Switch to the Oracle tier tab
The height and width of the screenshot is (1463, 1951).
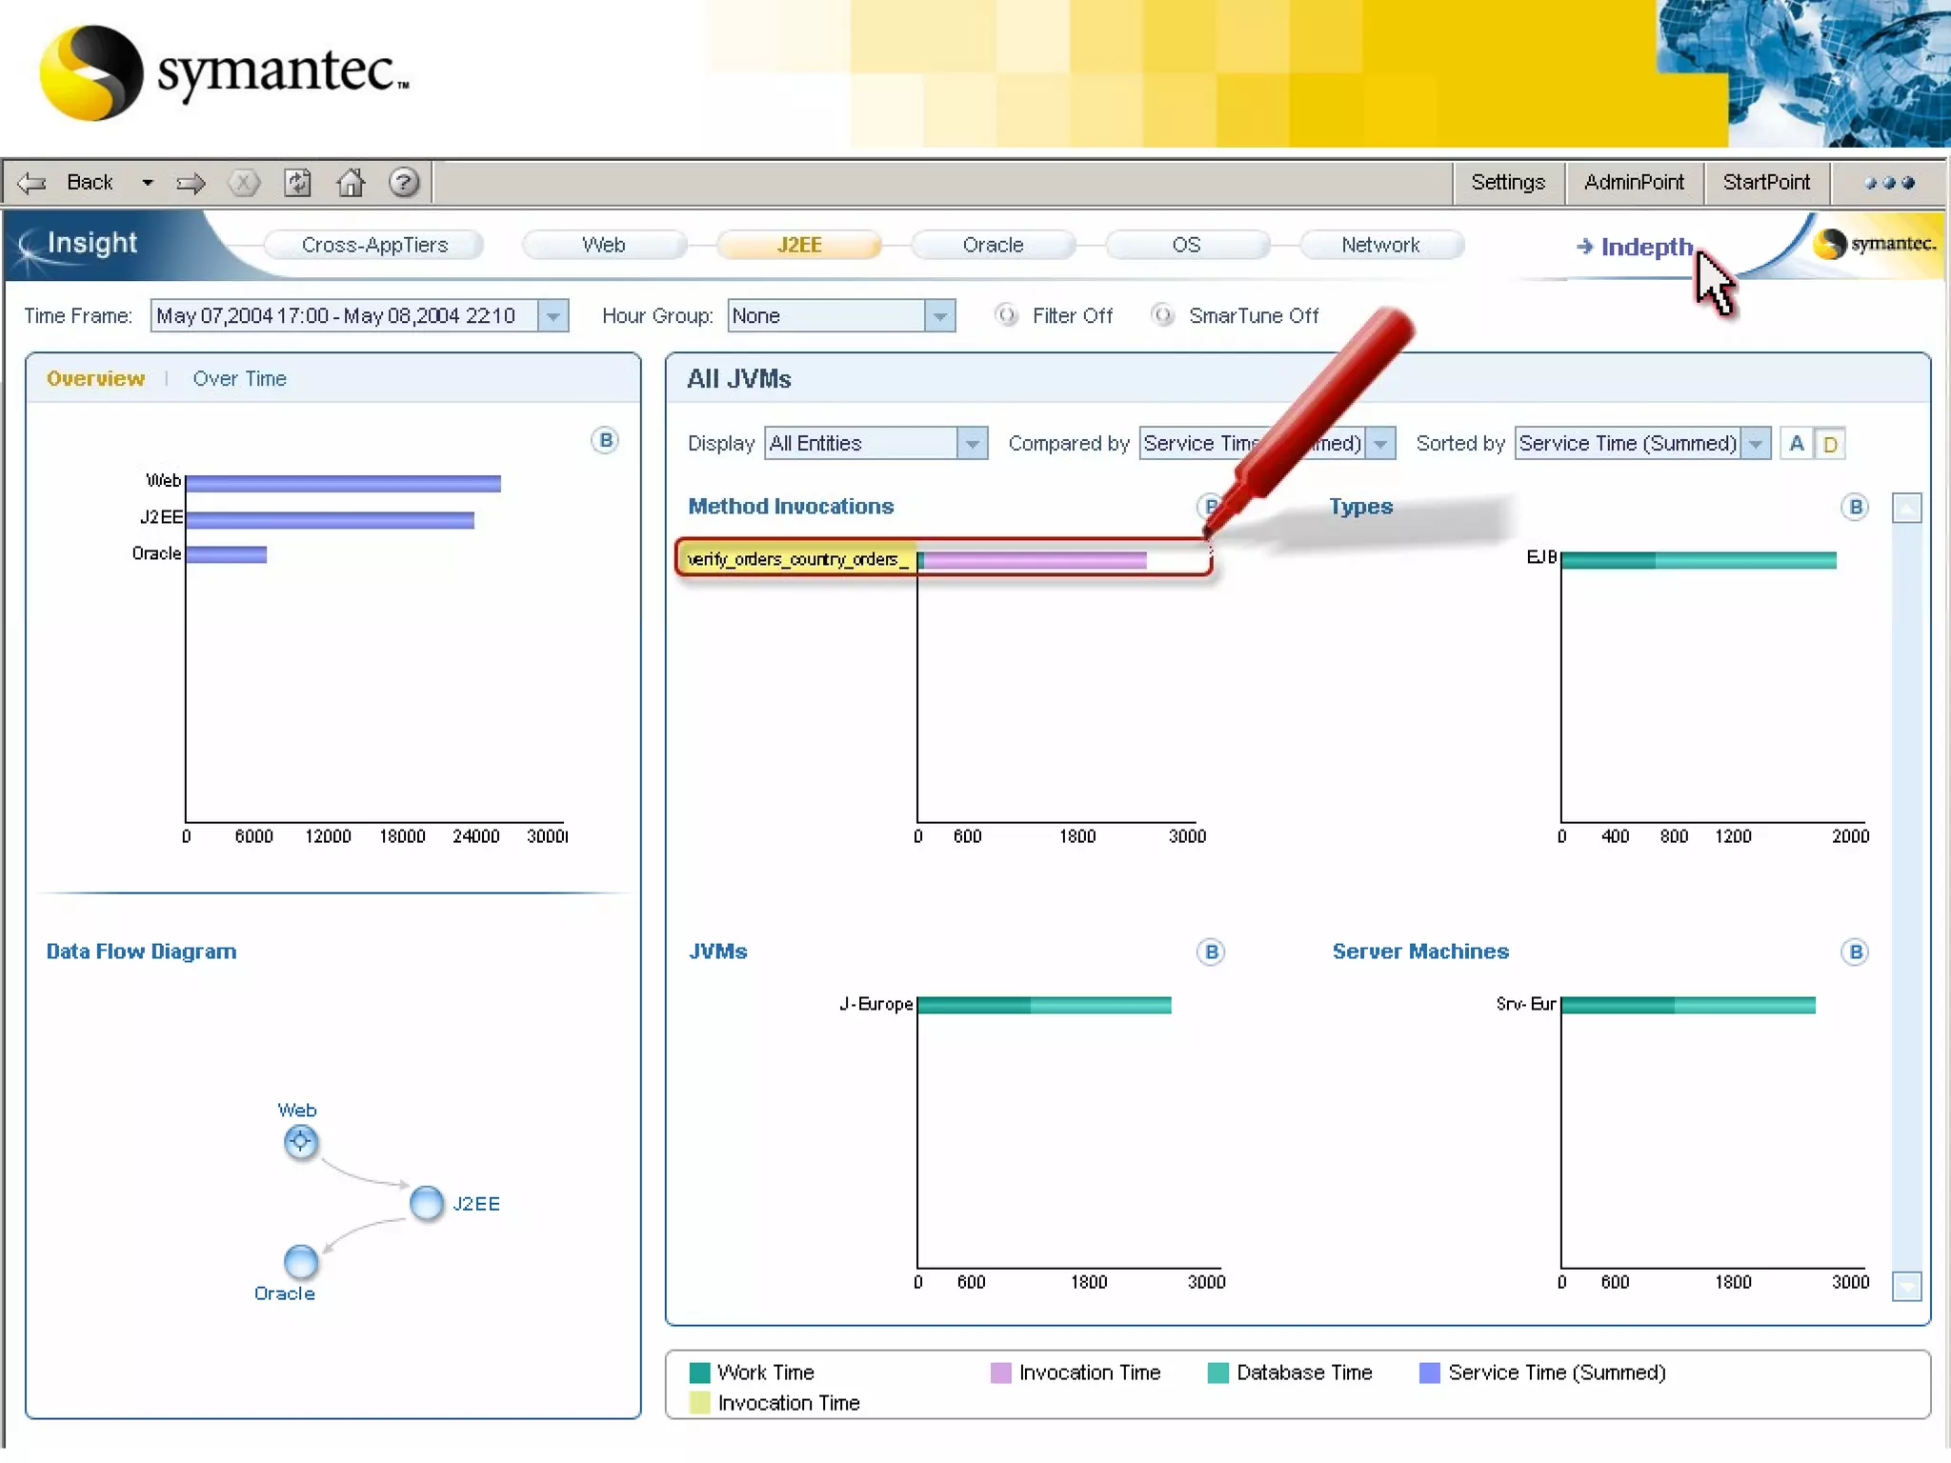[993, 245]
